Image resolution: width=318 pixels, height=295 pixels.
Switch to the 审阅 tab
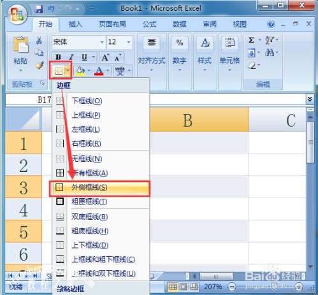click(x=210, y=24)
